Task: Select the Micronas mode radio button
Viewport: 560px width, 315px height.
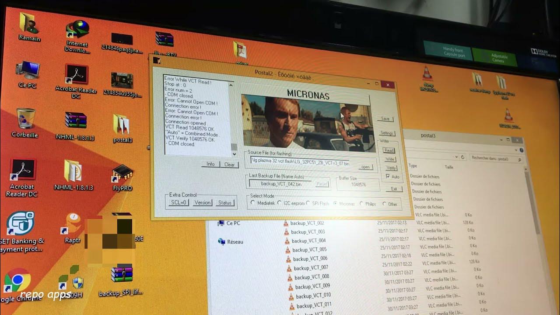Action: point(336,203)
